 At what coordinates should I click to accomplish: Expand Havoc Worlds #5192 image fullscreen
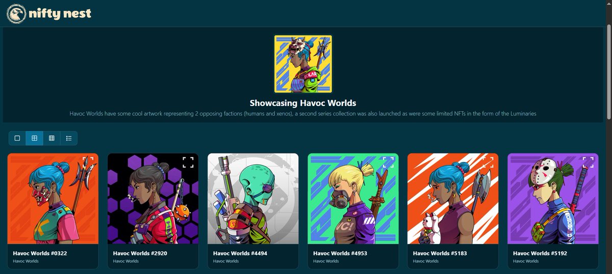588,162
